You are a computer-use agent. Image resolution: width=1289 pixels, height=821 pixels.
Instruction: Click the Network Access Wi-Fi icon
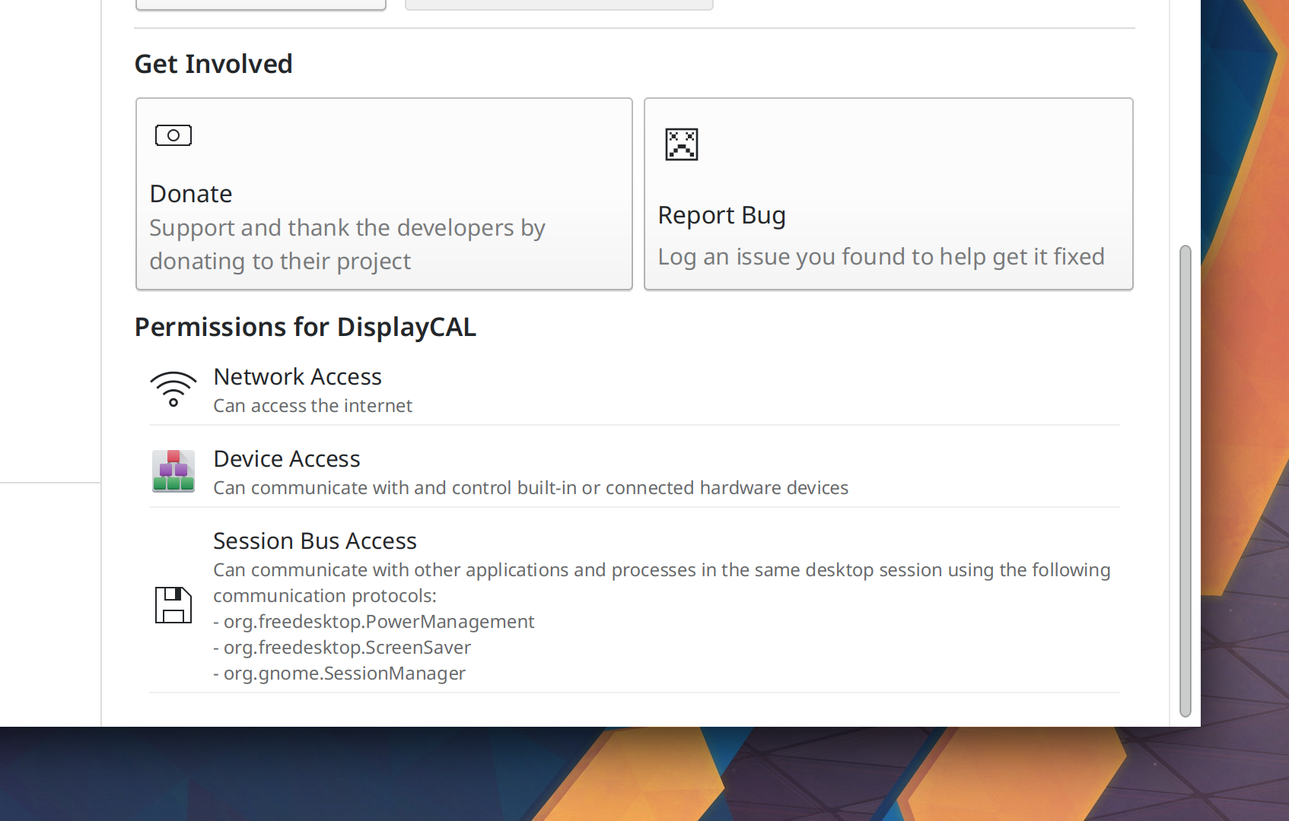tap(173, 389)
